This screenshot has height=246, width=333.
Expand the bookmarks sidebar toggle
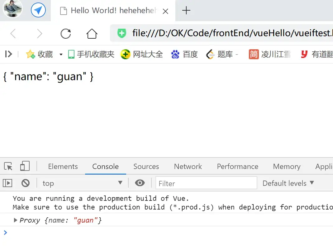click(x=8, y=54)
